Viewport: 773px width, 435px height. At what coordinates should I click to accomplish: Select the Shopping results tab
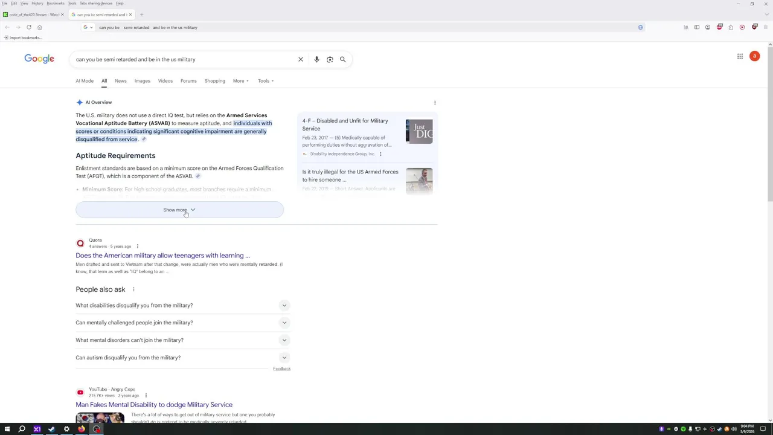[x=214, y=81]
